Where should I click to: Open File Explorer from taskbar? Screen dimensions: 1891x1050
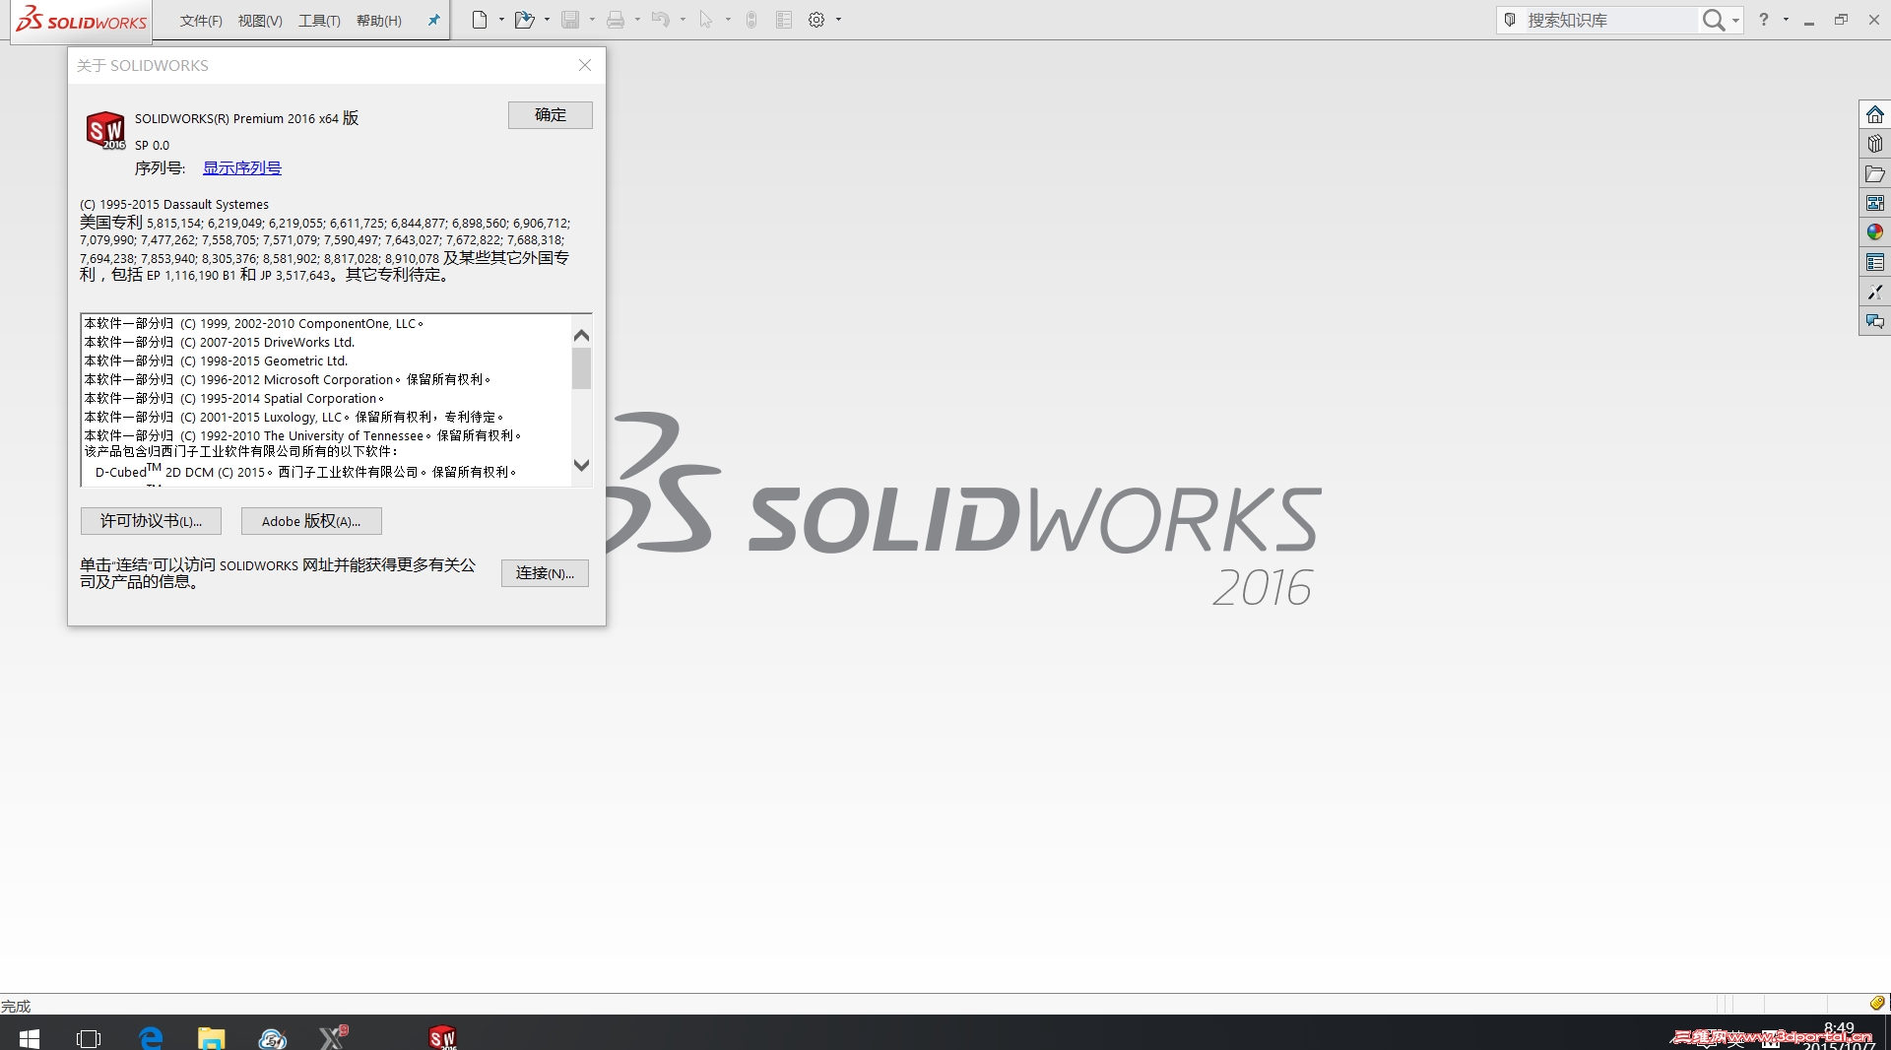pos(212,1037)
